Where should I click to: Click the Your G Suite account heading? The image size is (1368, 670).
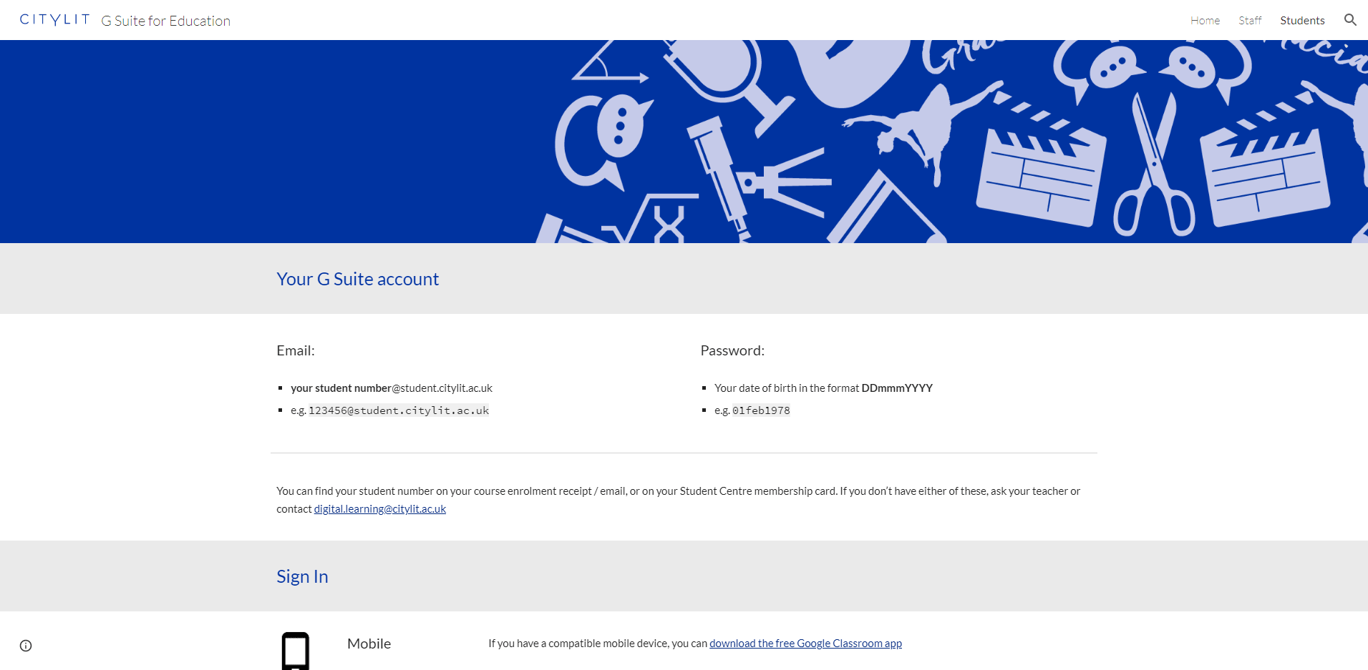[358, 279]
